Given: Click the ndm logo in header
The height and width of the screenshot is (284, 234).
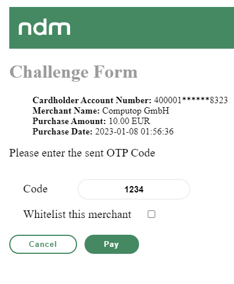Looking at the screenshot, I should coord(44,27).
